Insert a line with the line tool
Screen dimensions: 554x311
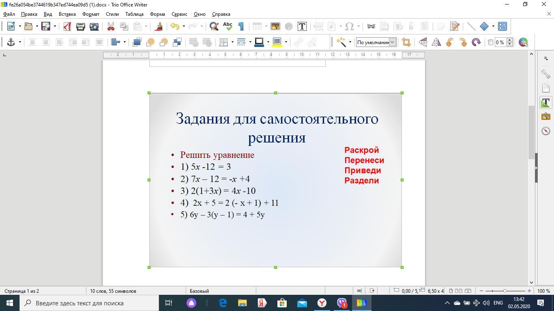coord(471,26)
